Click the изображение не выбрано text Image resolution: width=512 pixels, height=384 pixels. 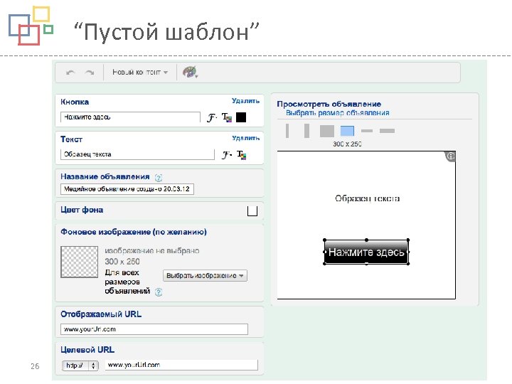pos(152,251)
